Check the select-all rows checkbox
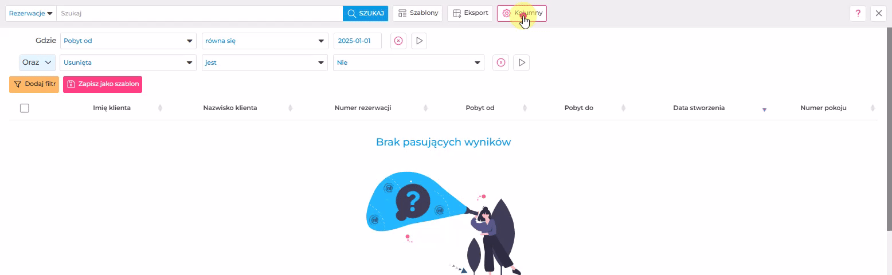 (x=25, y=108)
